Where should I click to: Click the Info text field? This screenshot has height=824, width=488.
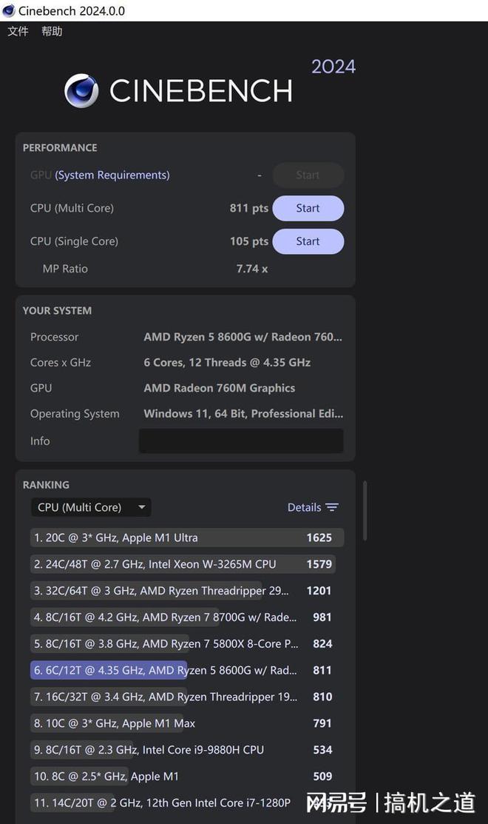click(x=241, y=441)
